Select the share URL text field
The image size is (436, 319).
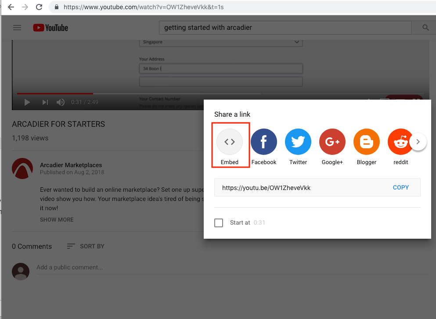pos(317,187)
